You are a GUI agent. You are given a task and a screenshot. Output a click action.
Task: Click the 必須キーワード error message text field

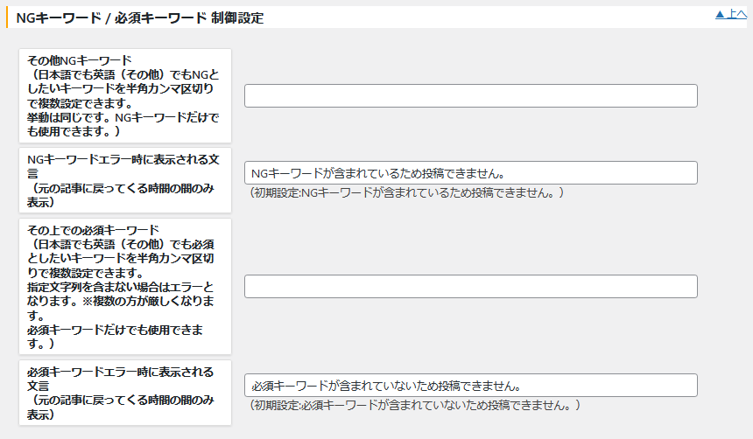[x=470, y=386]
